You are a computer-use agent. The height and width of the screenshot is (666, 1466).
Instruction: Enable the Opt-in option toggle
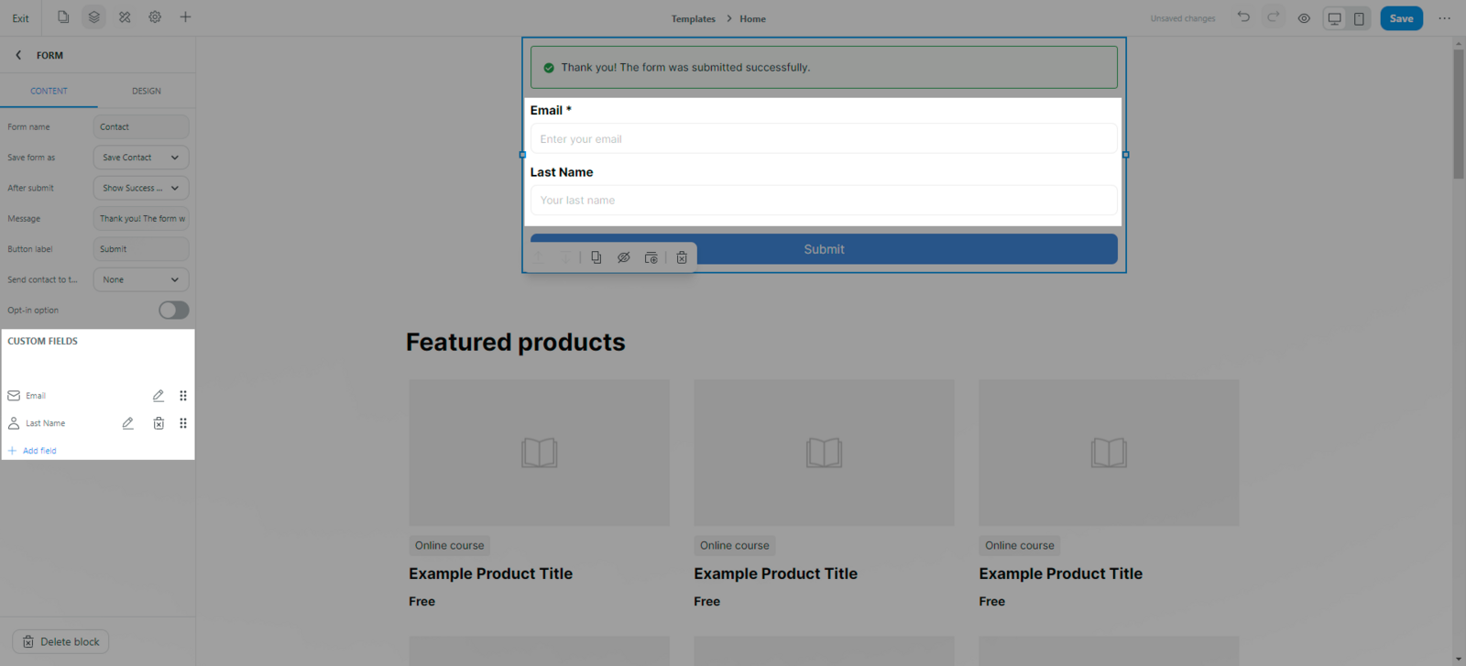pos(173,311)
